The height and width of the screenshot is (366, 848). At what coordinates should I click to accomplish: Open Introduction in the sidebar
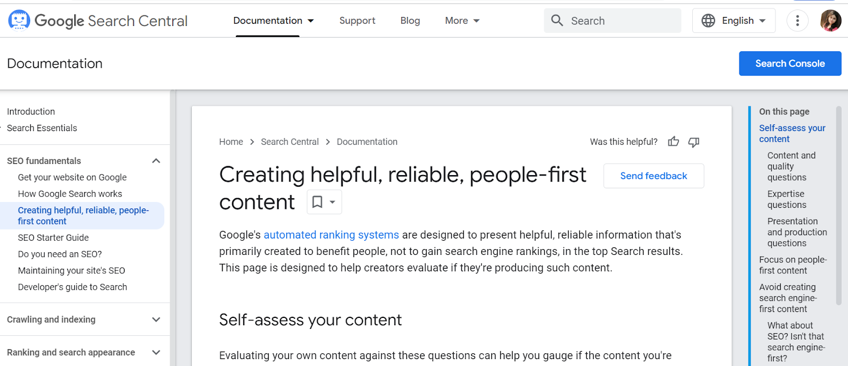(31, 112)
